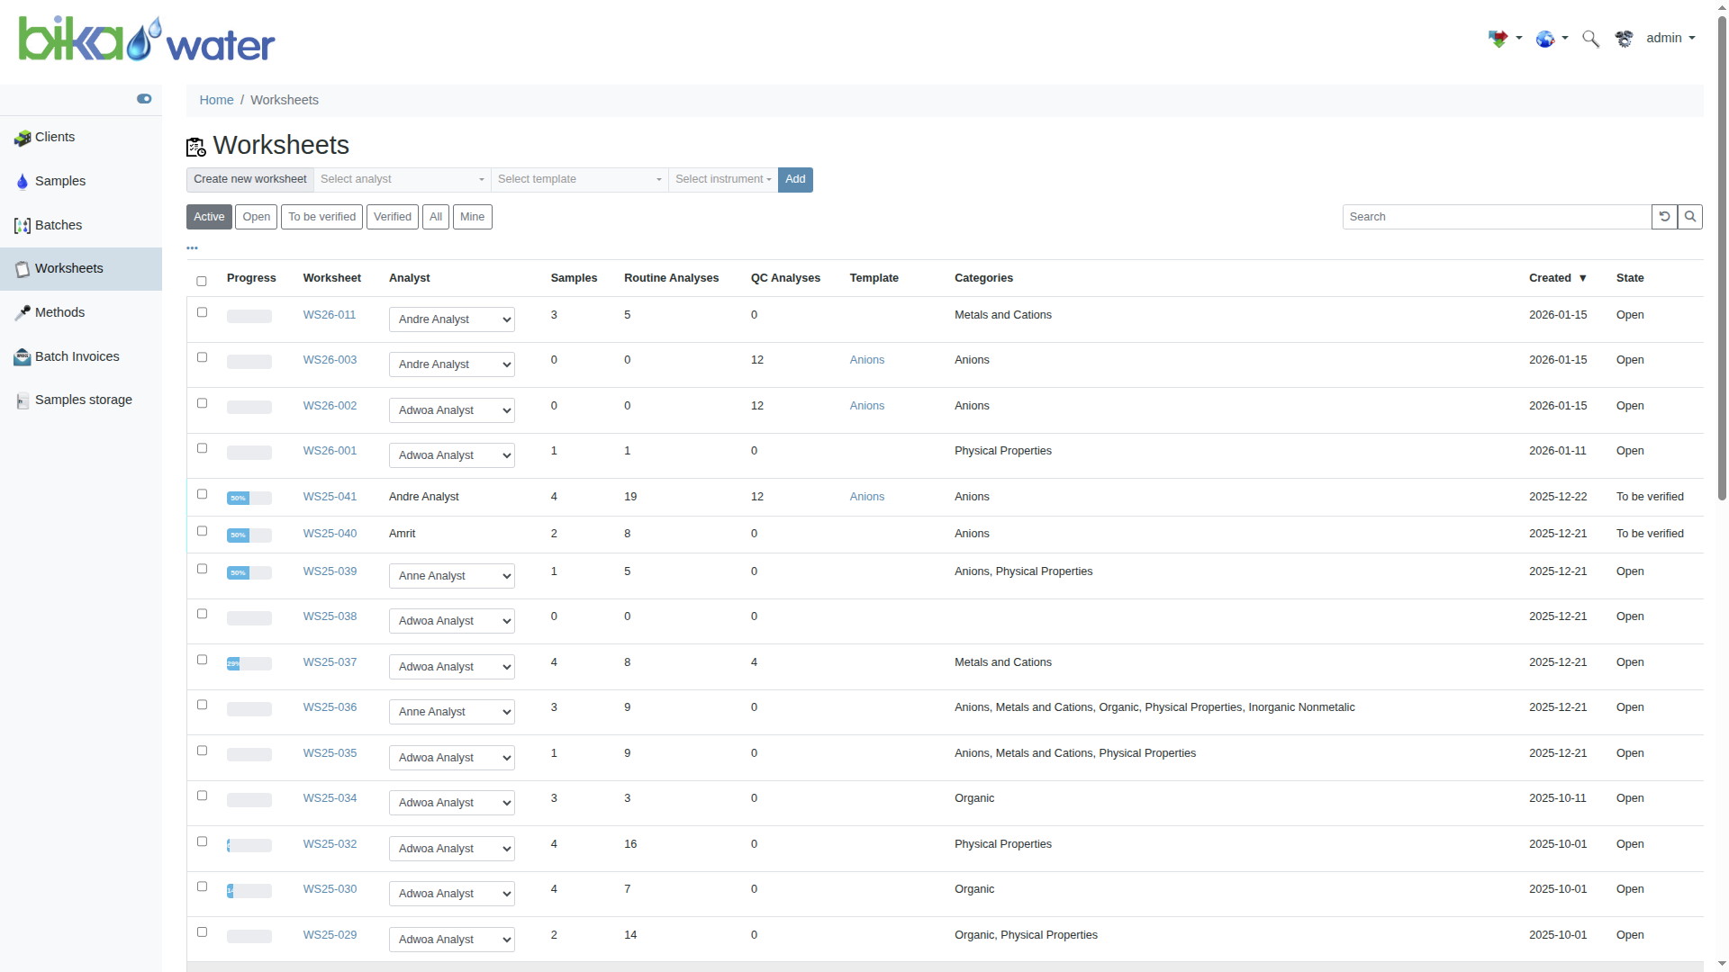Image resolution: width=1729 pixels, height=972 pixels.
Task: Switch to the To be verified filter
Action: [x=321, y=217]
